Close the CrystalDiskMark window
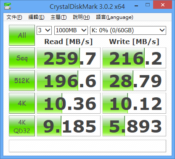175x159 pixels. 163,5
